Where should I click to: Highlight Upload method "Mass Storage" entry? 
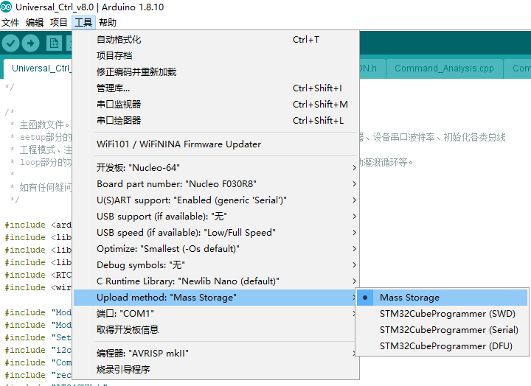(215, 298)
